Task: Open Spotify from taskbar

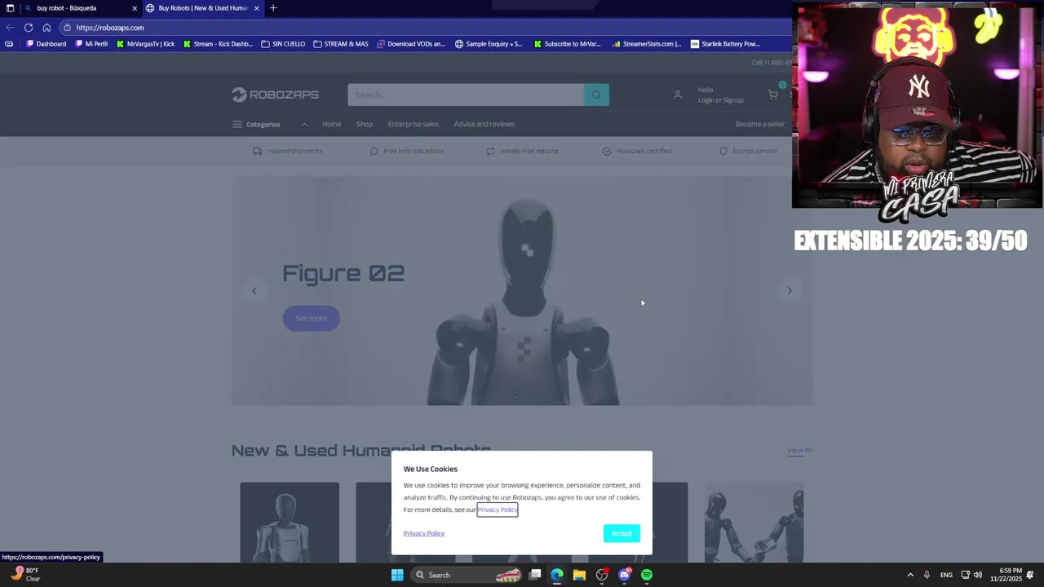Action: [x=647, y=575]
